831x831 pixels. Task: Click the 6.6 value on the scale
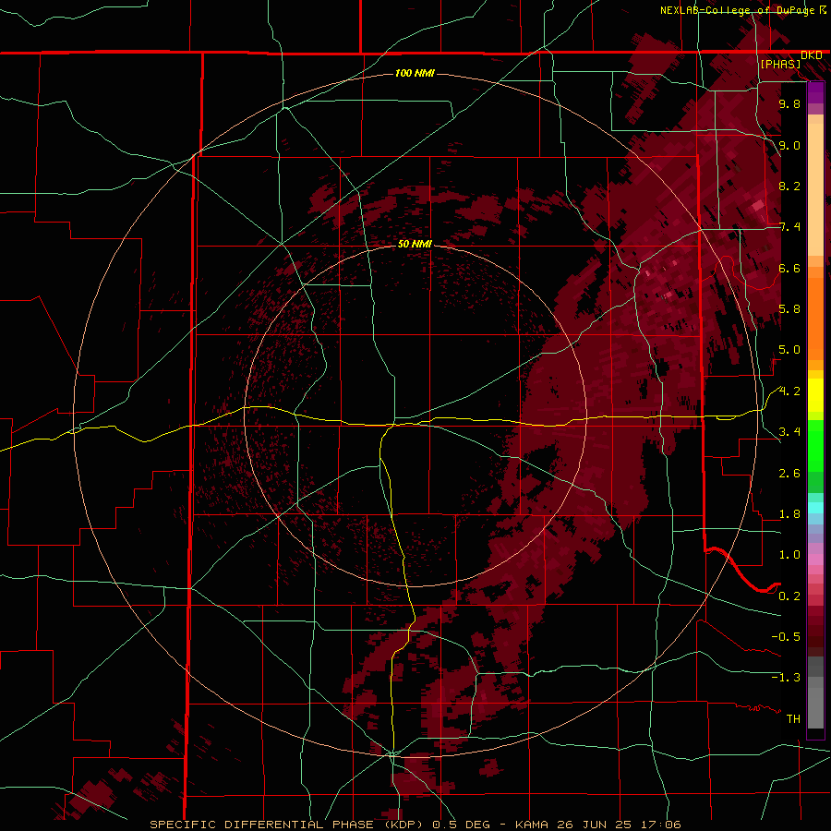click(789, 268)
